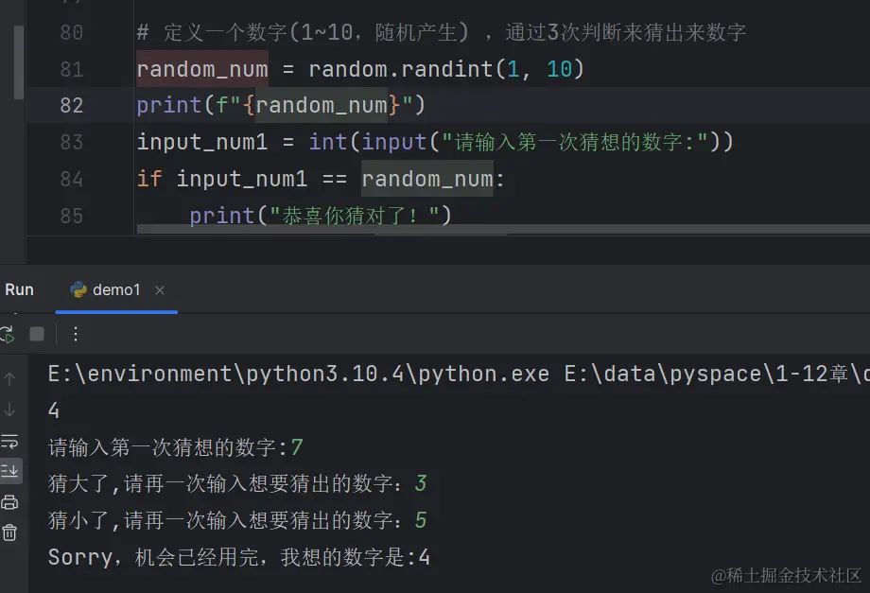The height and width of the screenshot is (593, 870).
Task: Click line number 82 in the gutter
Action: pyautogui.click(x=73, y=105)
